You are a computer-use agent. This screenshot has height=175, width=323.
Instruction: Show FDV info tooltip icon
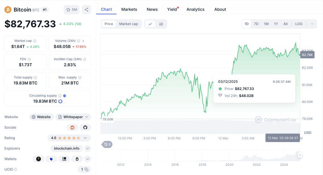click(x=29, y=59)
